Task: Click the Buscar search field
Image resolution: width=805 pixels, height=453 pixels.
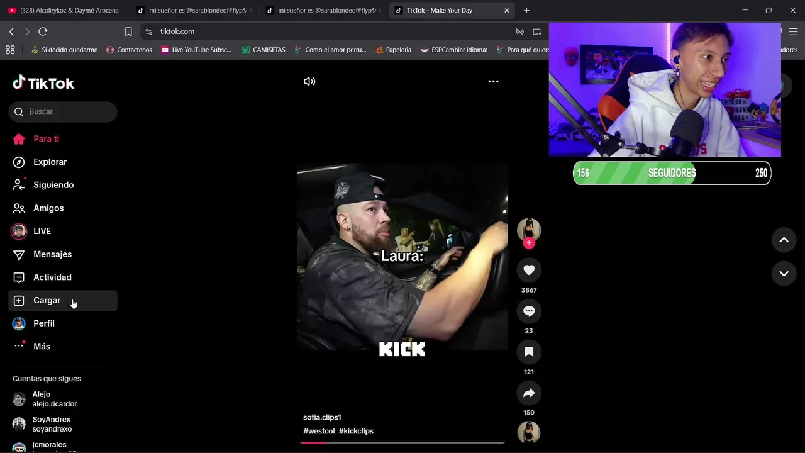Action: tap(63, 111)
